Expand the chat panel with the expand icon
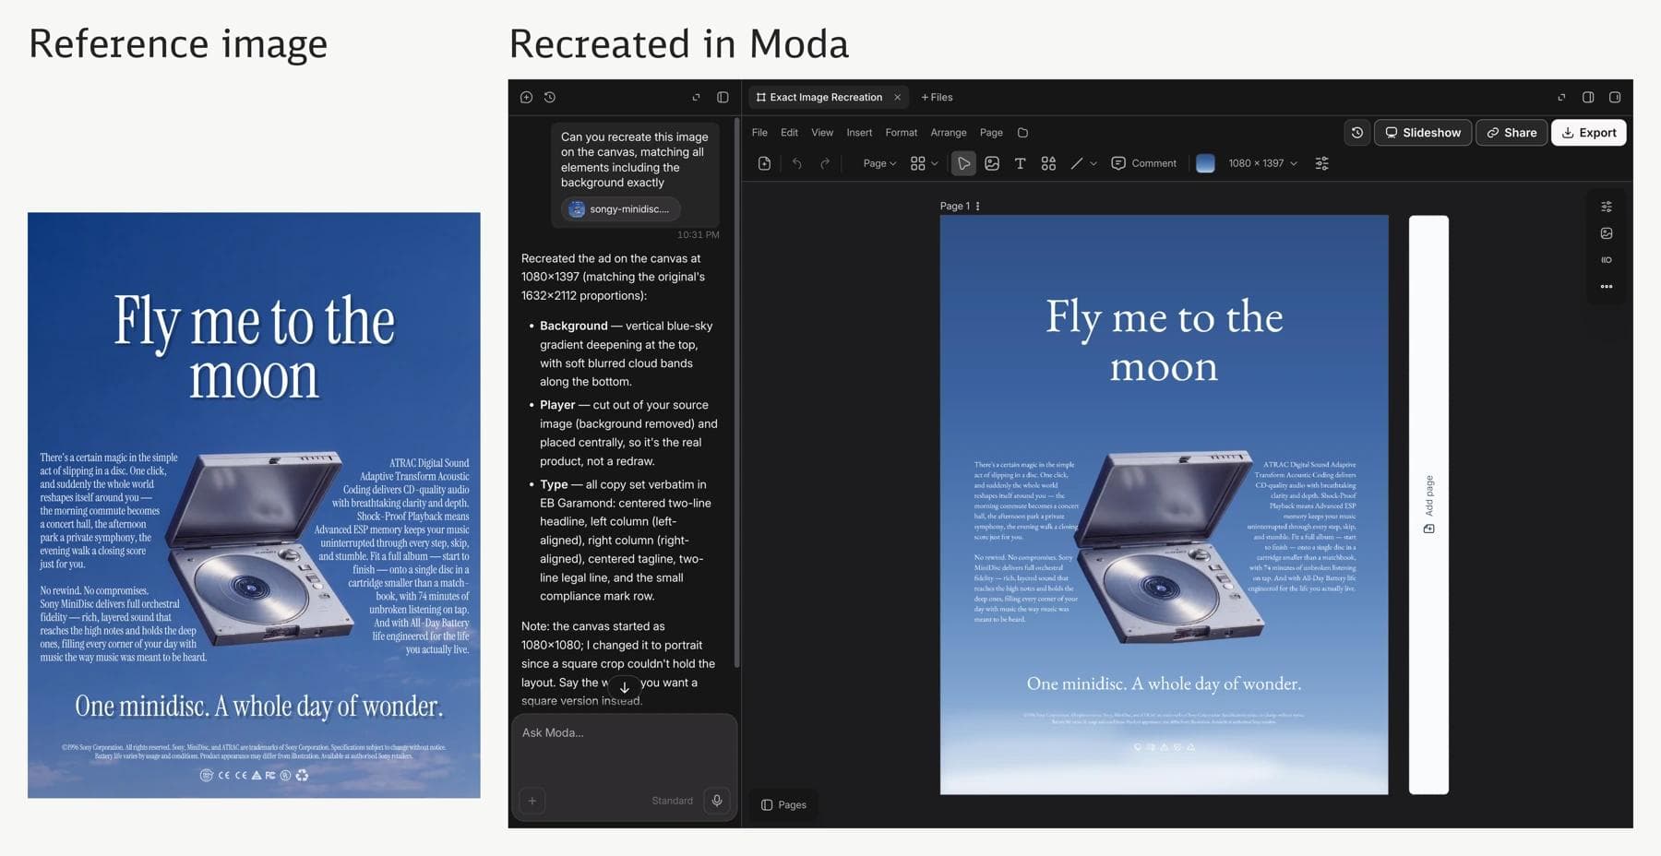The image size is (1661, 856). 696,97
